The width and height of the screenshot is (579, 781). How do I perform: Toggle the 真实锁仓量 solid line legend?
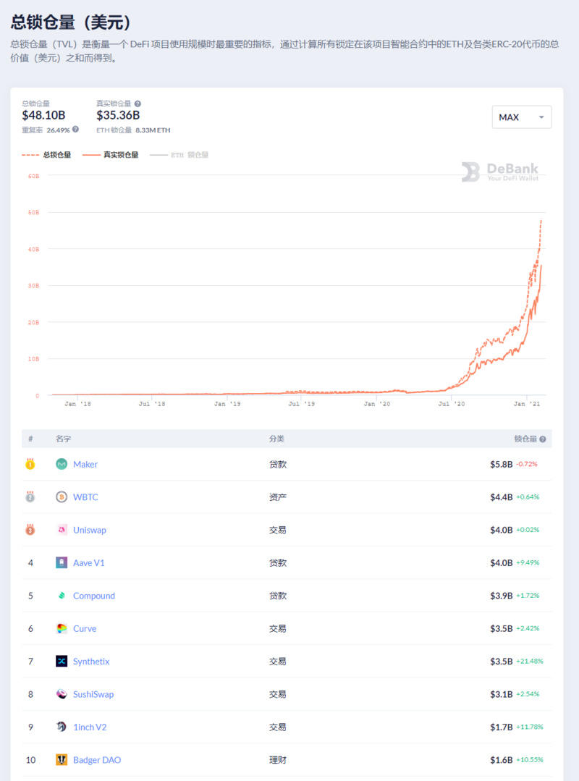pyautogui.click(x=110, y=155)
